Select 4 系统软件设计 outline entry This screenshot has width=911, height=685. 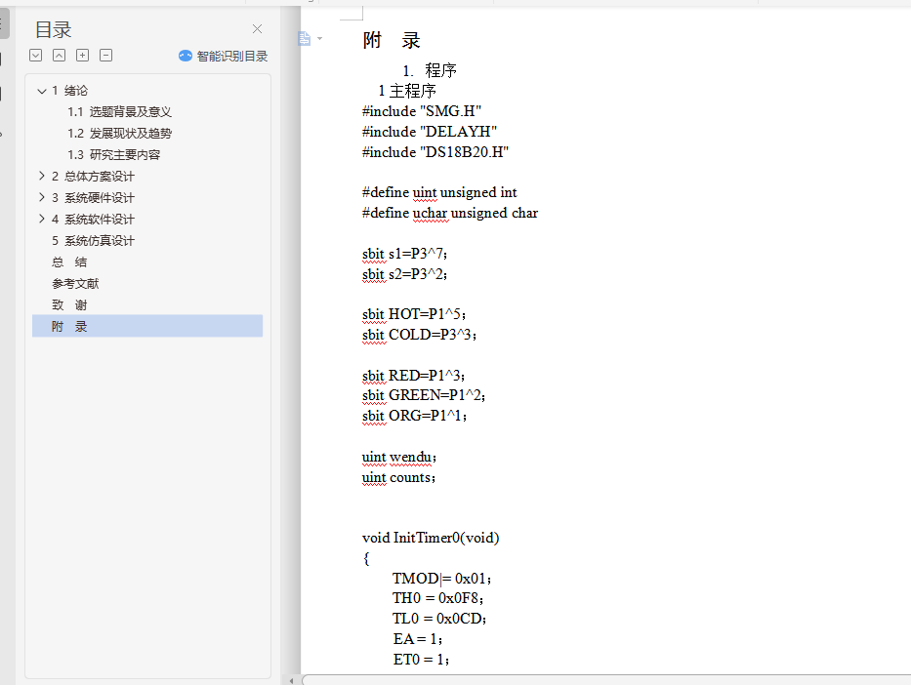click(x=93, y=220)
